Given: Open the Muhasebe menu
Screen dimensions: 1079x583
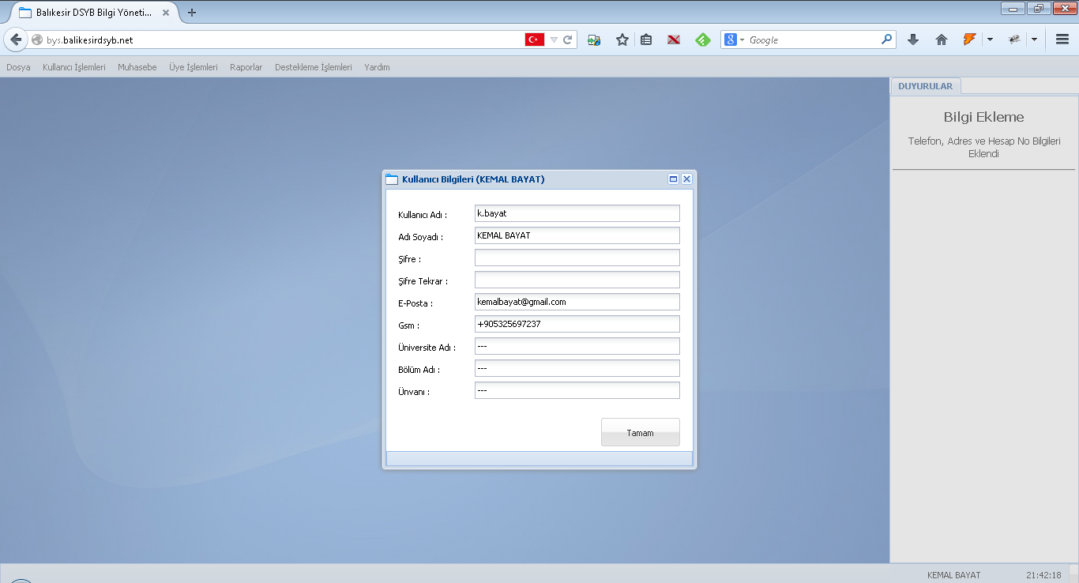Looking at the screenshot, I should point(137,67).
